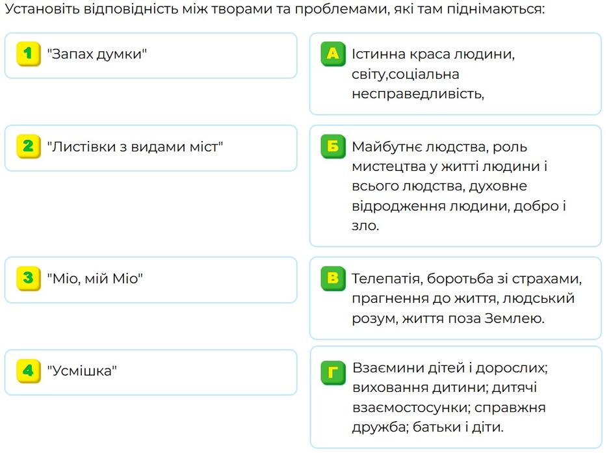Click the yellow number 2 badge

coord(29,146)
